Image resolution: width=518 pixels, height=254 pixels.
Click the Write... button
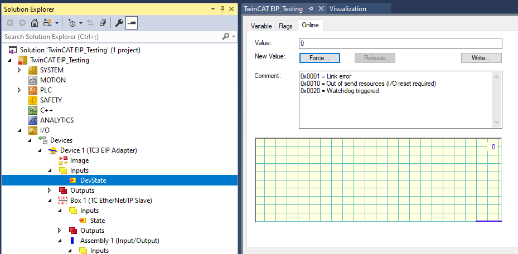[x=481, y=58]
